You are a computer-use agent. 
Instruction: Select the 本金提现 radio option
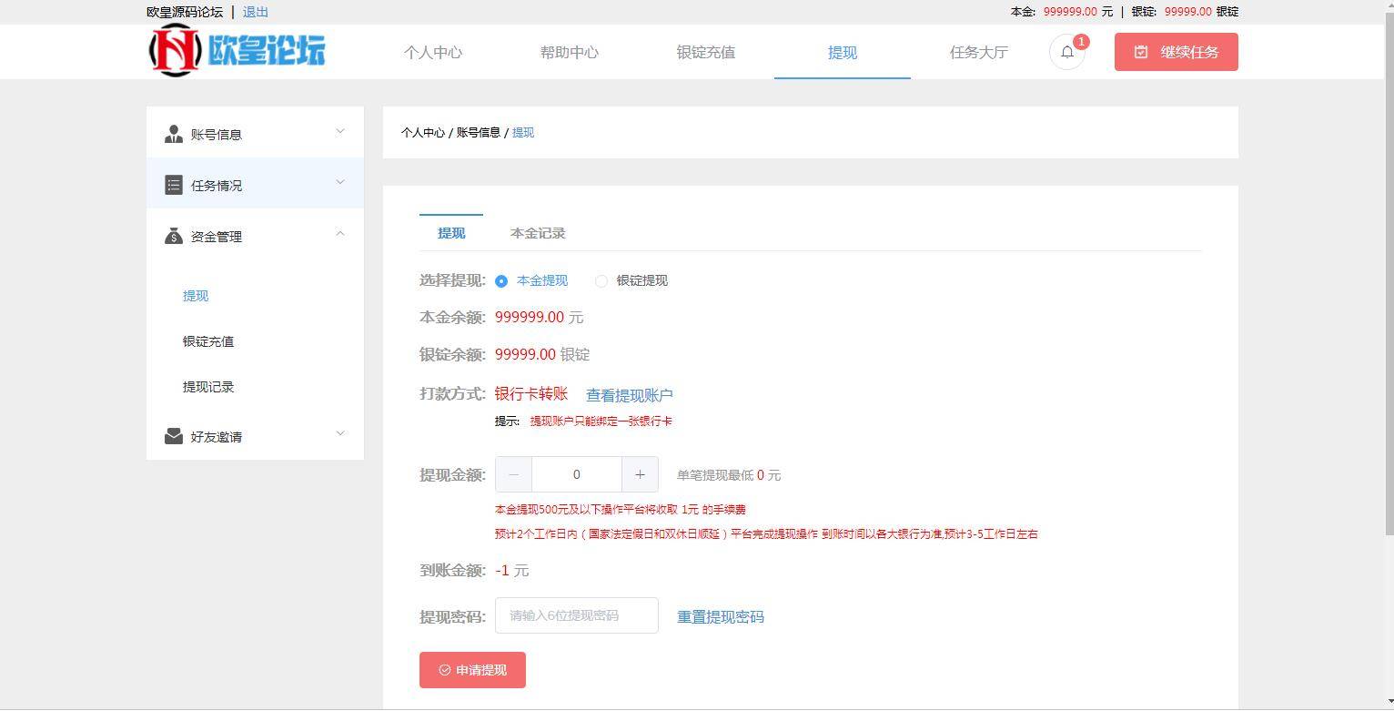click(x=501, y=280)
